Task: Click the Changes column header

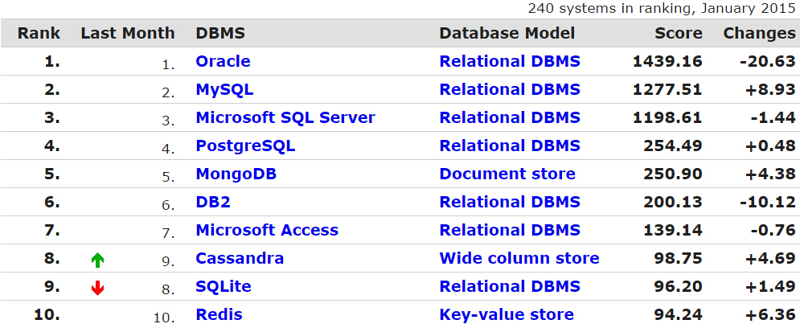Action: coord(760,33)
